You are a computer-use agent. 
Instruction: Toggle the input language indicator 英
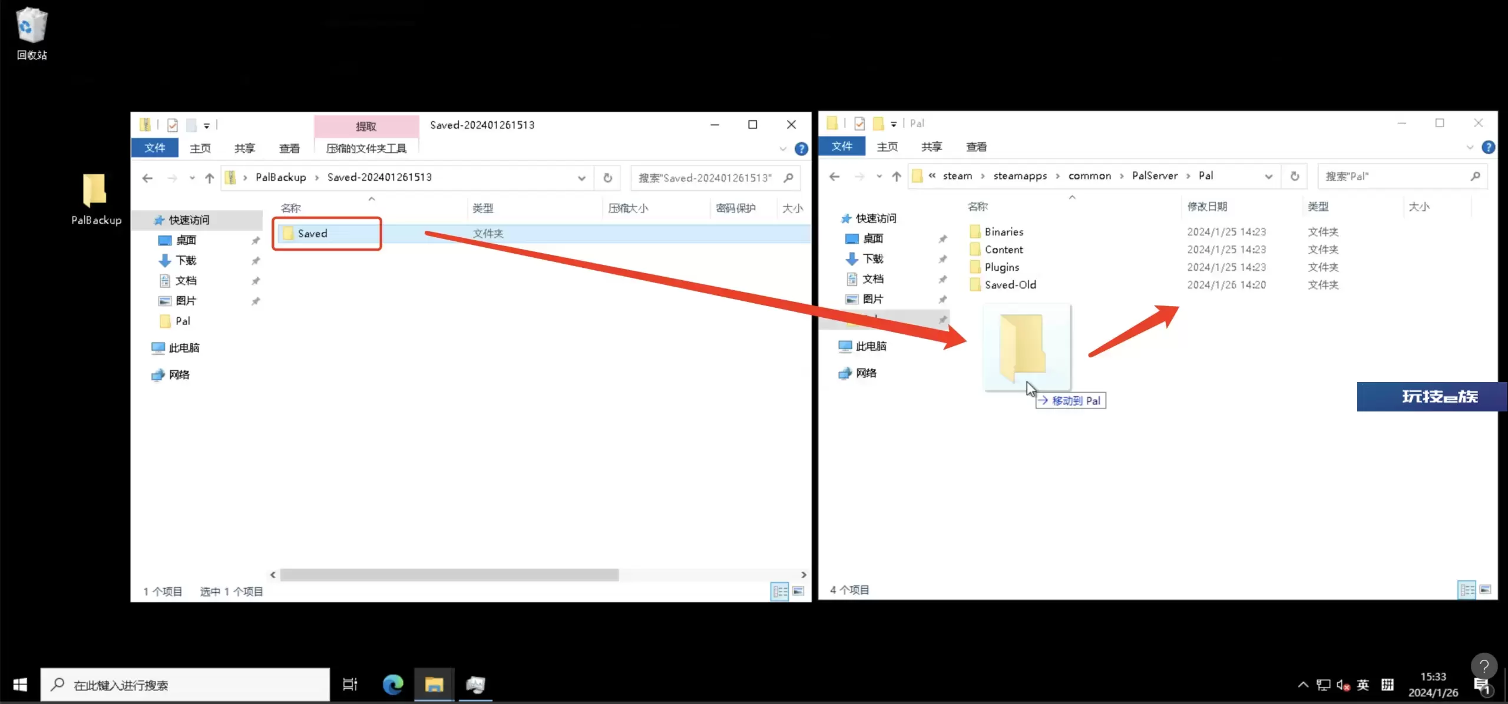1363,685
